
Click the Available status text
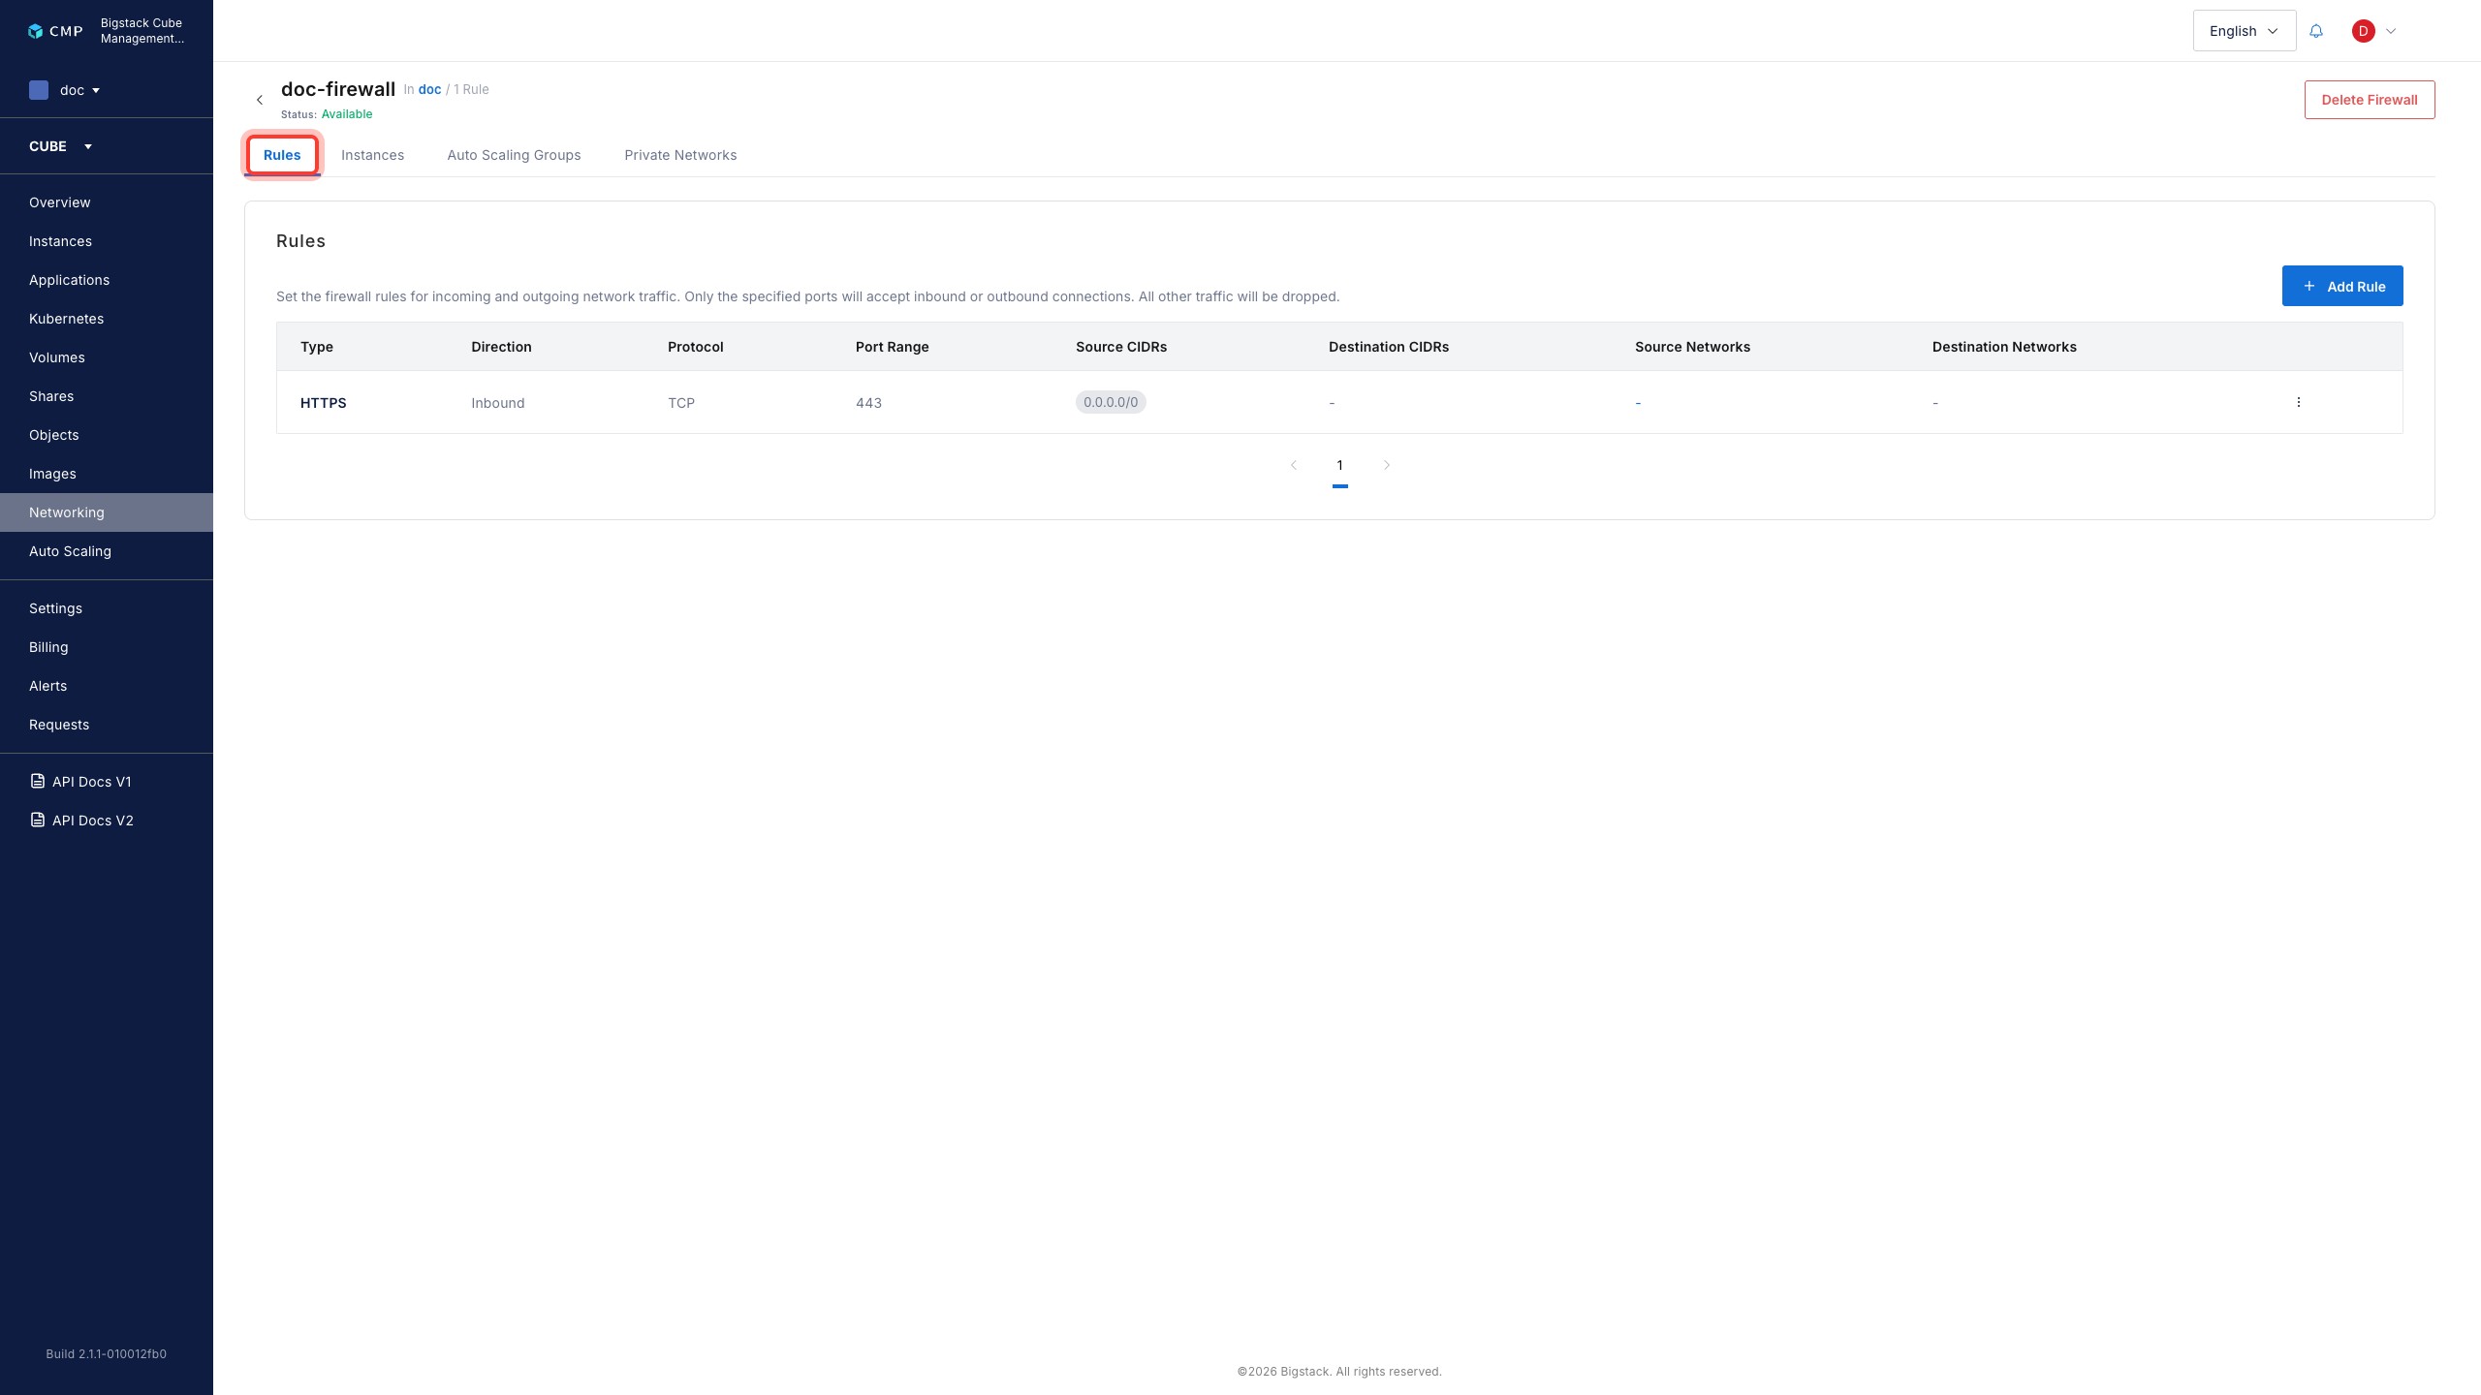click(347, 114)
